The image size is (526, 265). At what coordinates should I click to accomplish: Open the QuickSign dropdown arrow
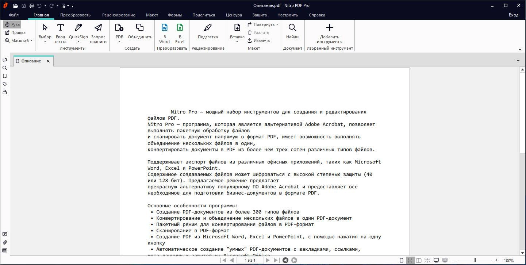click(78, 41)
